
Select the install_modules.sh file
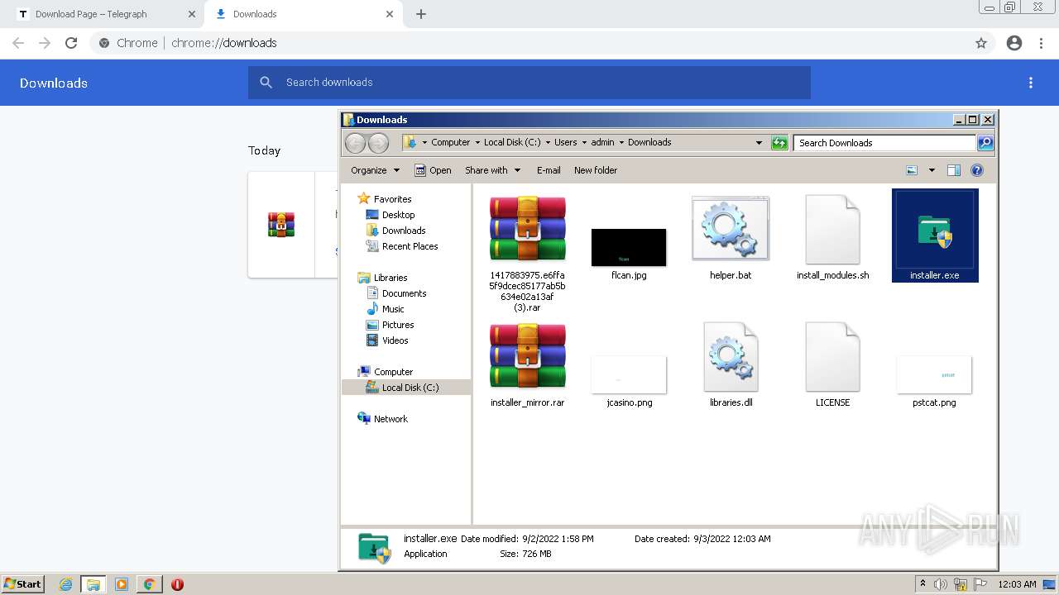832,237
